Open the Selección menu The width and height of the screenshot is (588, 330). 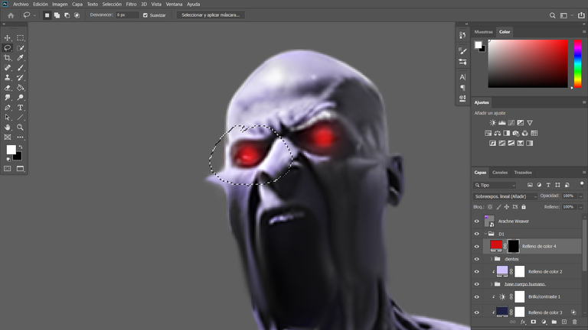112,4
